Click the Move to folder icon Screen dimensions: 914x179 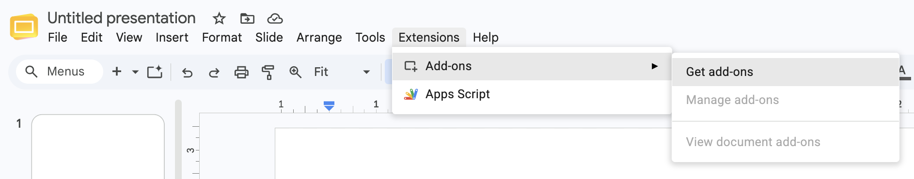tap(247, 19)
